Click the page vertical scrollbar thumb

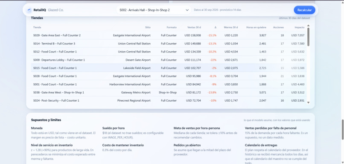[x=343, y=129]
